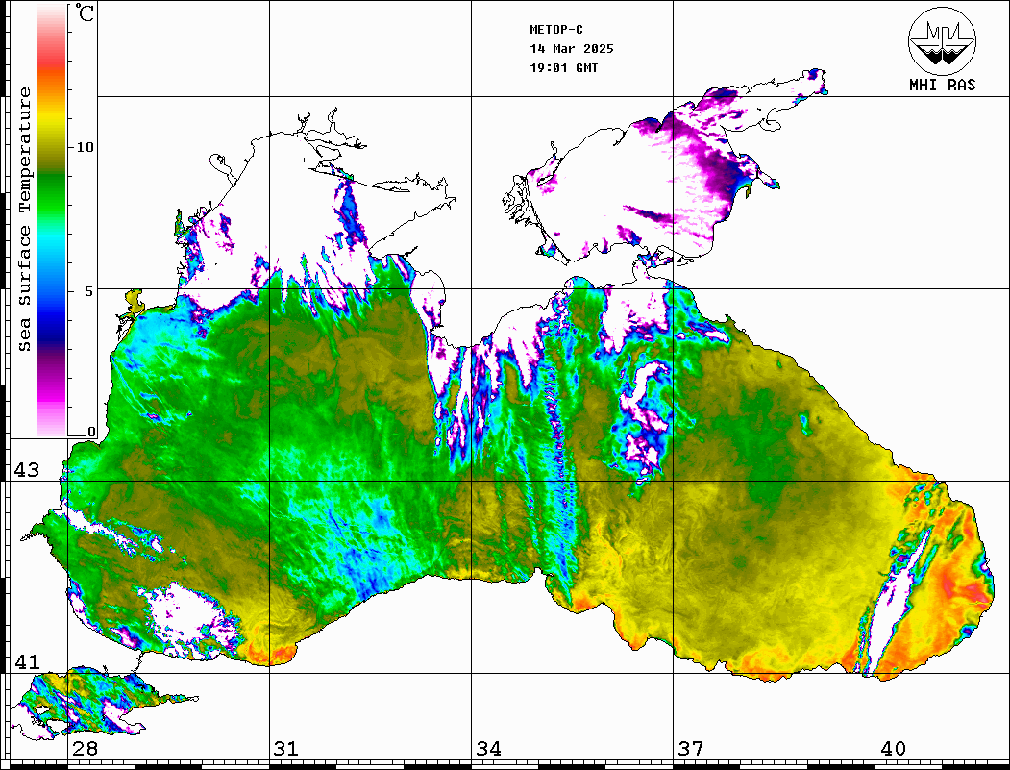Click the "°C" unit label
1010x770 pixels.
(x=85, y=12)
